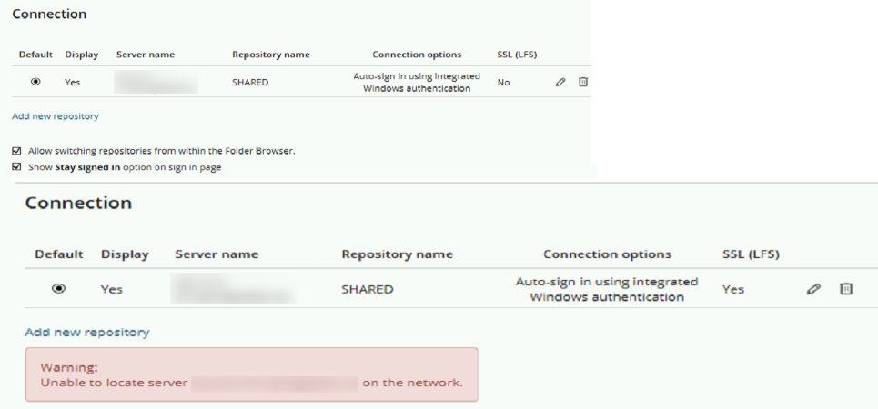Click the blurred server name in the SSL "Yes" row
Viewport: 878px width, 409px height.
coord(235,289)
